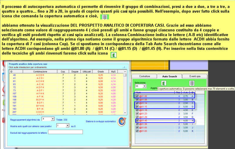Screen dimensions: 235x149
Task: Click the Elabora lo sviluppo automatico label
Action: click(101, 121)
